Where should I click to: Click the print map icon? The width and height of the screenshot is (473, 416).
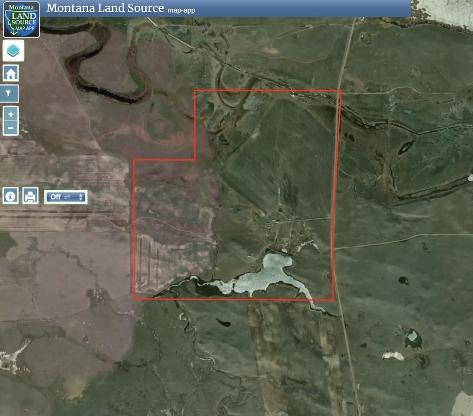30,196
